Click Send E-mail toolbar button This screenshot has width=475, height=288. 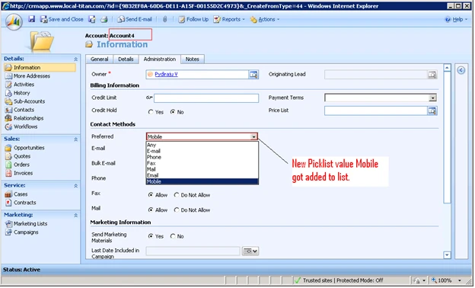coord(135,19)
